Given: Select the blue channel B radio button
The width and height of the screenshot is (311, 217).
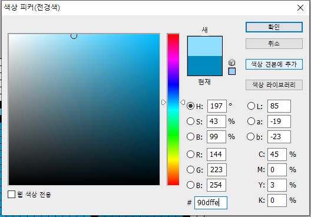Looking at the screenshot, I should click(x=190, y=185).
